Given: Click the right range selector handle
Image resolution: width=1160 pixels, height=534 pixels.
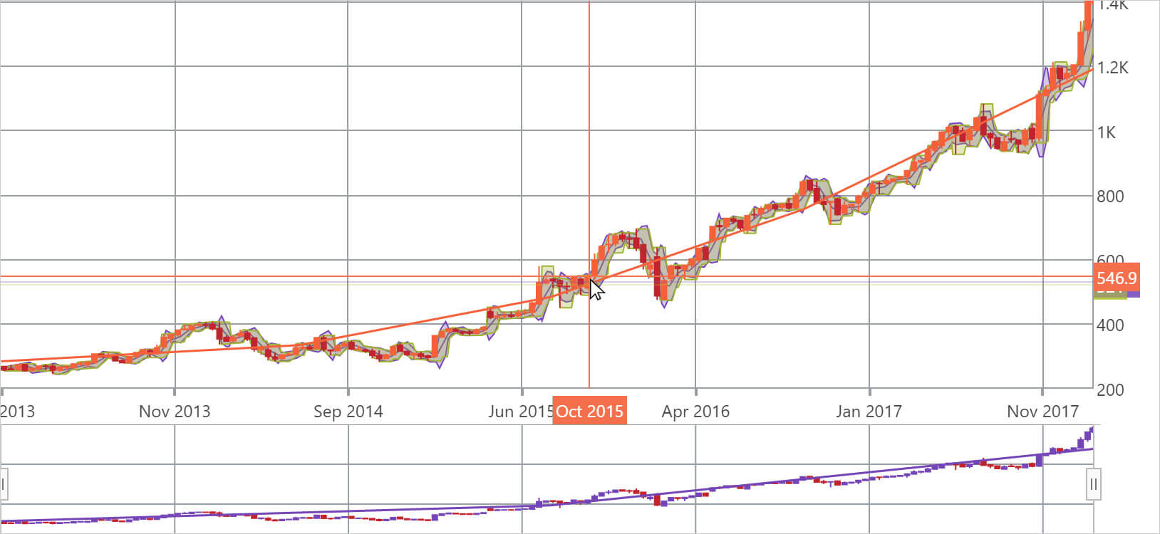Looking at the screenshot, I should click(x=1093, y=486).
